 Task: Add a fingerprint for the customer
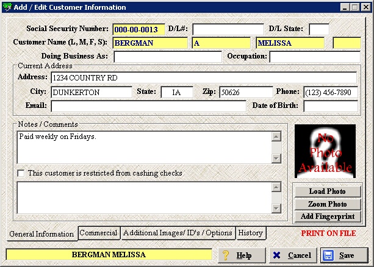coord(328,216)
